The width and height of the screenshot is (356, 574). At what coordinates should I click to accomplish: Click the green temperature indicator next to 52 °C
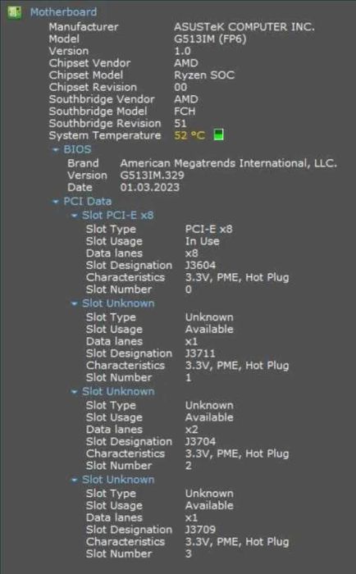219,134
